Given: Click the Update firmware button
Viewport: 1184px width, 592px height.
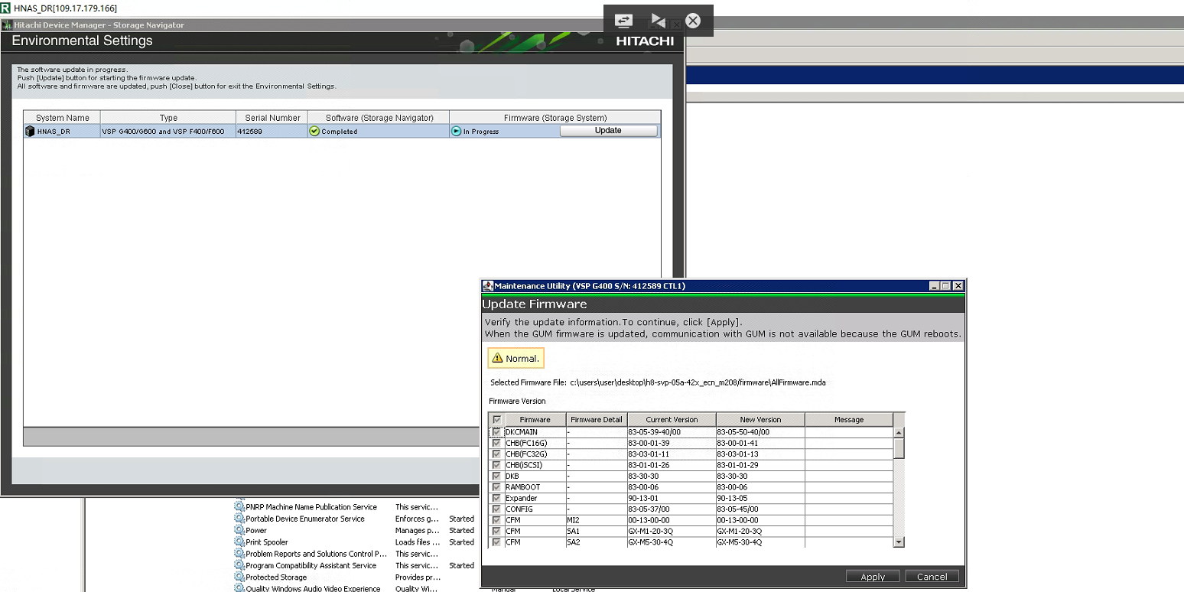Looking at the screenshot, I should pyautogui.click(x=608, y=131).
